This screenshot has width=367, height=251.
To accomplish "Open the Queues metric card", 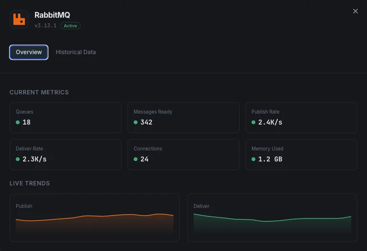I will (66, 117).
